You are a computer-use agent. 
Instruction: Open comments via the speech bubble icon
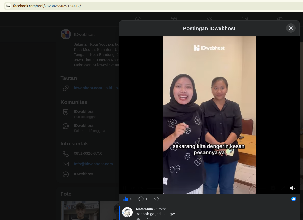coord(141,199)
